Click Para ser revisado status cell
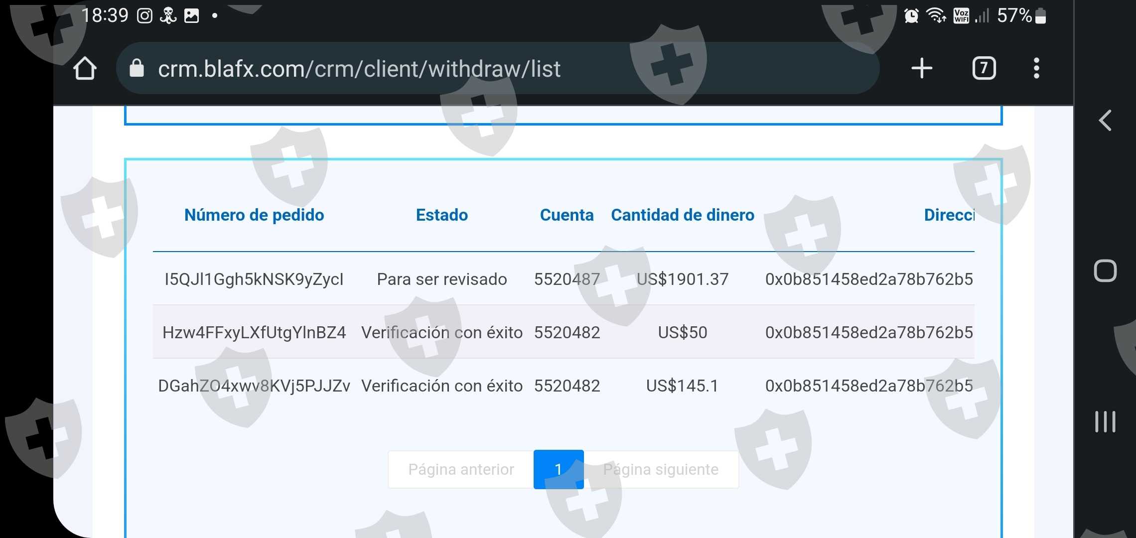The image size is (1136, 538). tap(442, 279)
